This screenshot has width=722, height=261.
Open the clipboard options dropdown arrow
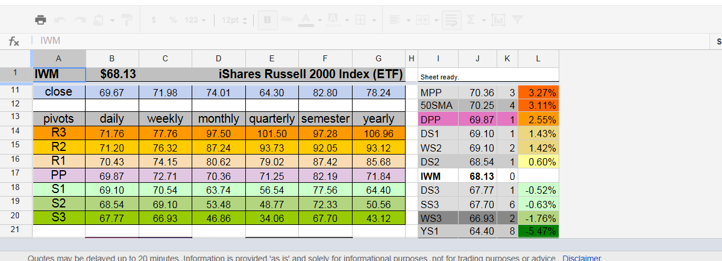(112, 20)
